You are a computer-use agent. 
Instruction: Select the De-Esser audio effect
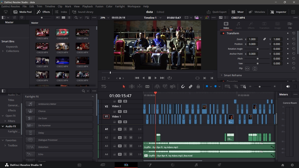59,118
